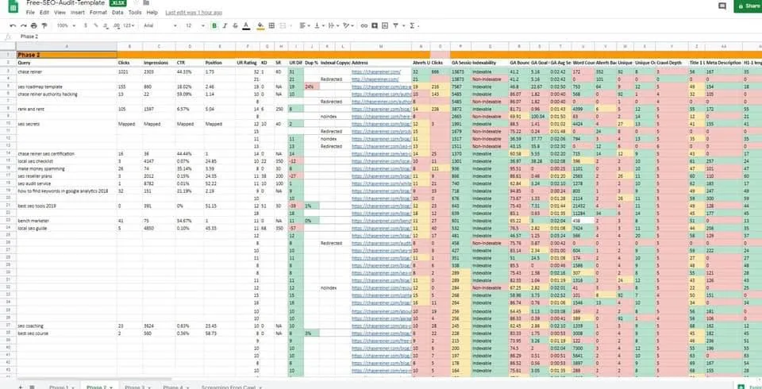This screenshot has height=389, width=762.
Task: Select column A header
Action: [67, 47]
